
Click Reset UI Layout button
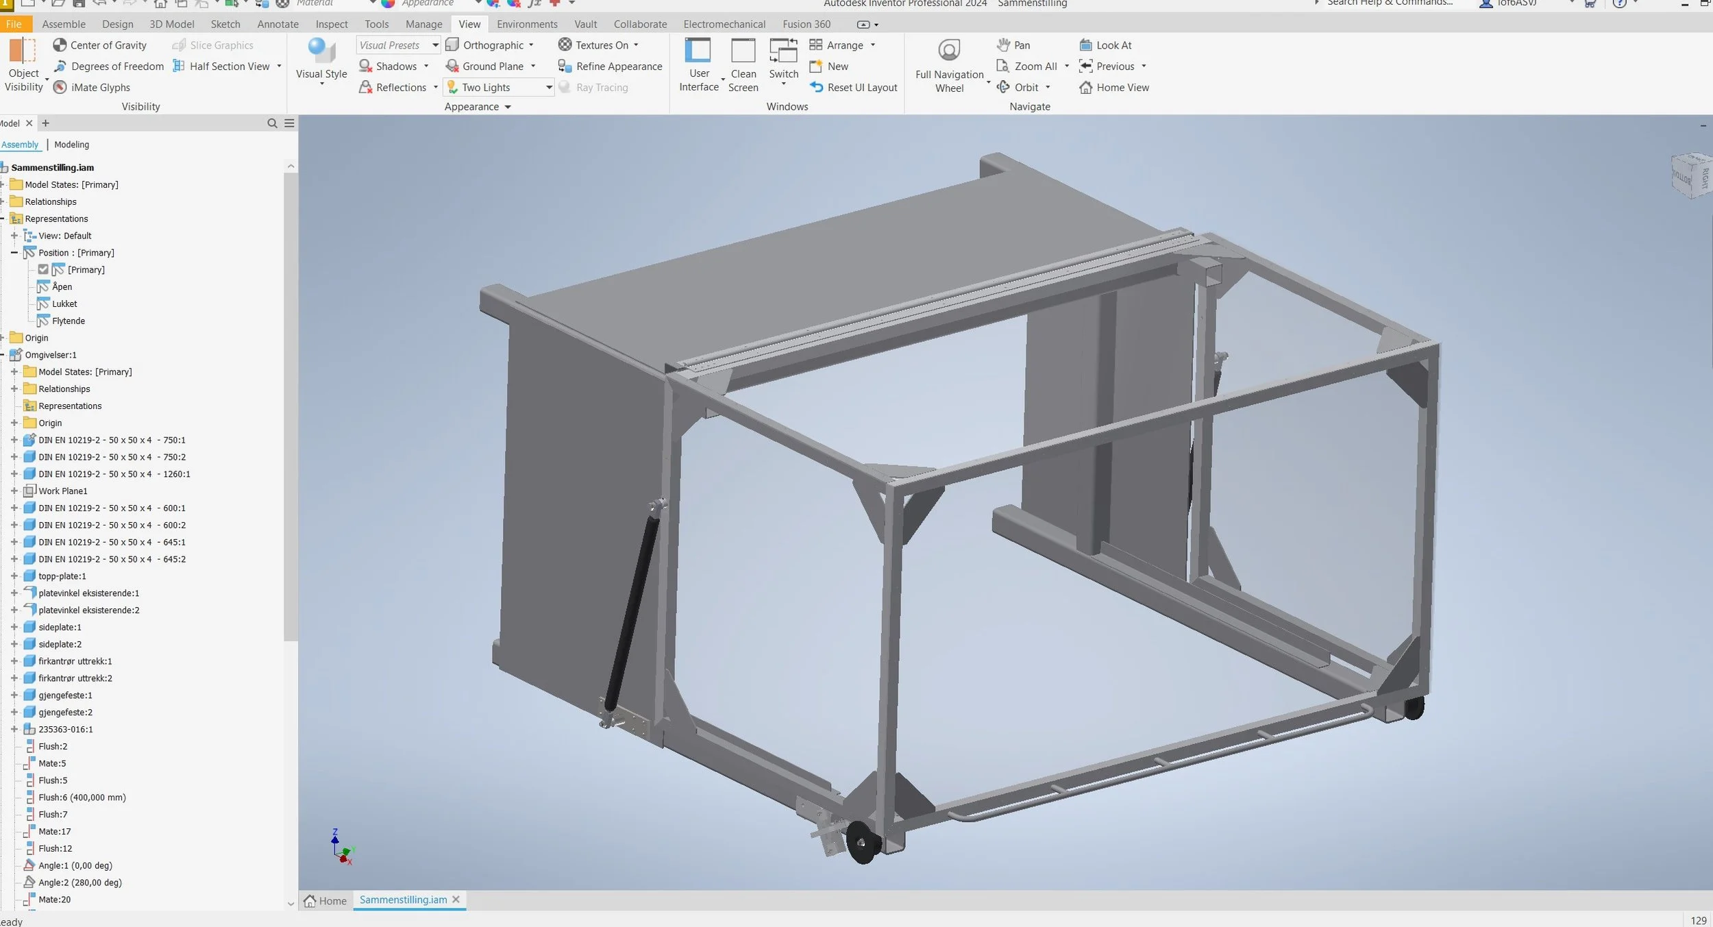[854, 88]
